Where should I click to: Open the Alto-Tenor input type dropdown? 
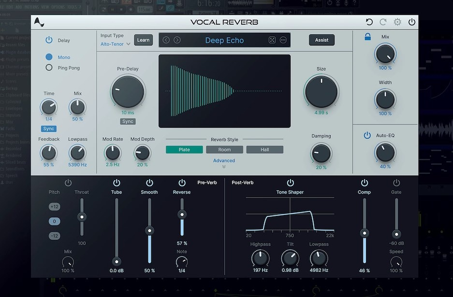(x=115, y=43)
